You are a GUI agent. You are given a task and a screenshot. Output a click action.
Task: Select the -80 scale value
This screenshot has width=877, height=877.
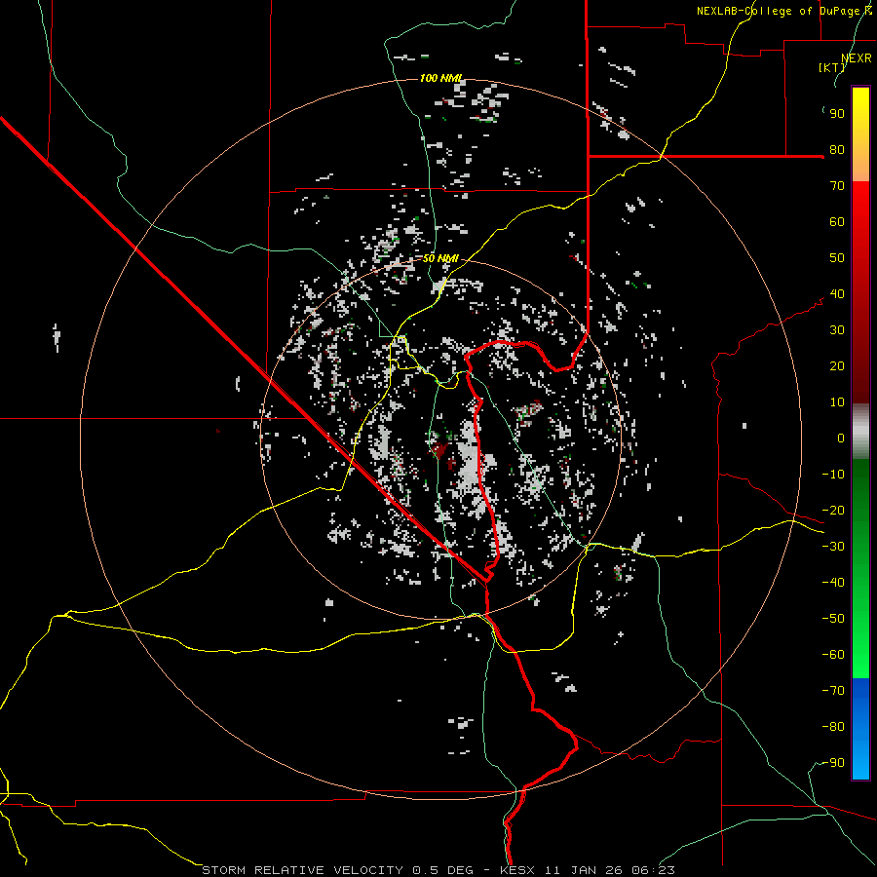[833, 727]
